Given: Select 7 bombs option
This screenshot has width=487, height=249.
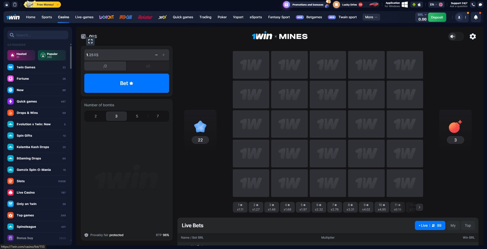Looking at the screenshot, I should pos(158,116).
